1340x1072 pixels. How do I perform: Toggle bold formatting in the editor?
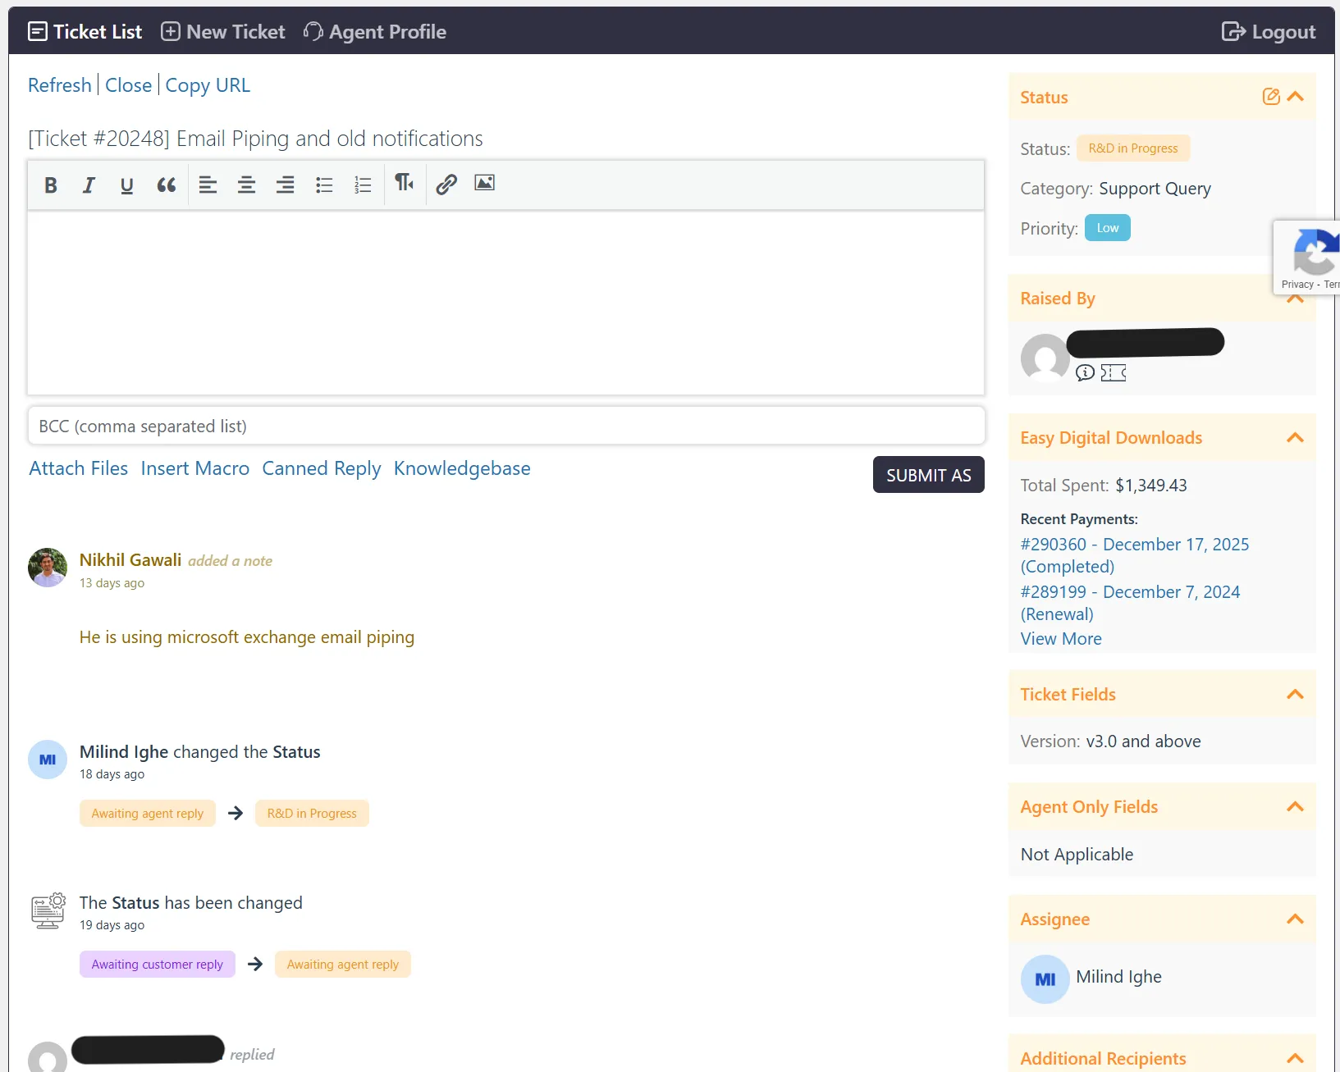[x=51, y=185]
